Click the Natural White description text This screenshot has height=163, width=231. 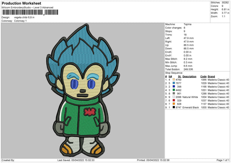tap(190, 97)
